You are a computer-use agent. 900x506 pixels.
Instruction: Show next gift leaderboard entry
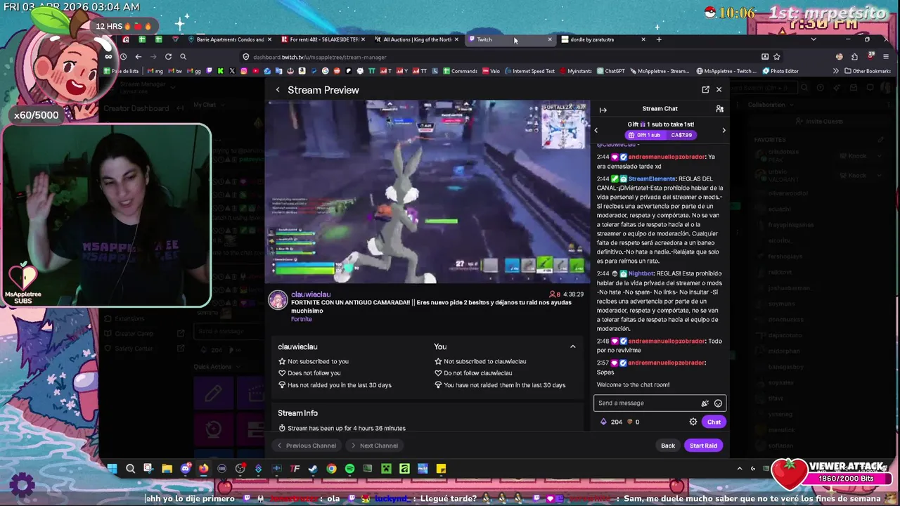click(724, 130)
